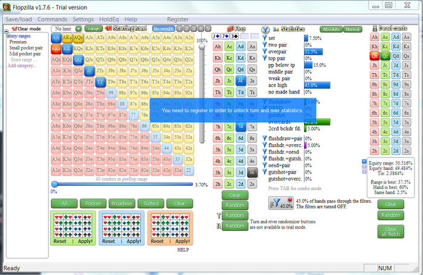Select weight button 4
The width and height of the screenshot is (423, 275).
click(x=201, y=28)
